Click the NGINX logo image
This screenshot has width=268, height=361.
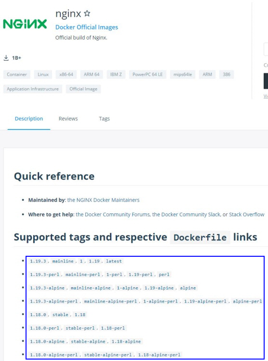25,24
